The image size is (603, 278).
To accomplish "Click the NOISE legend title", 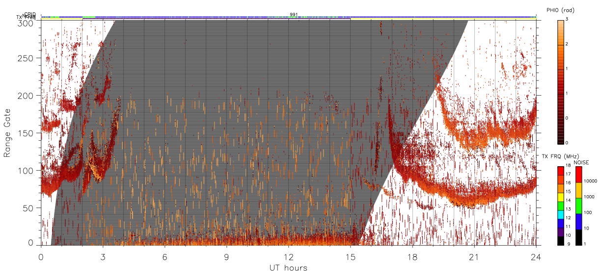I will (x=581, y=162).
